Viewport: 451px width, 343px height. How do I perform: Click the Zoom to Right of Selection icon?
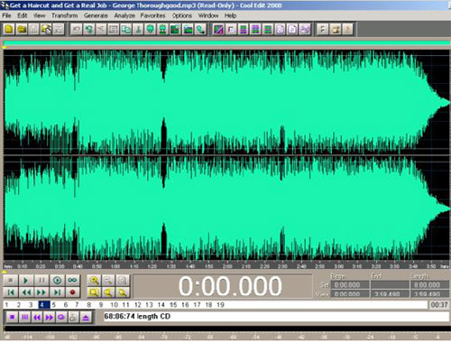coord(123,292)
